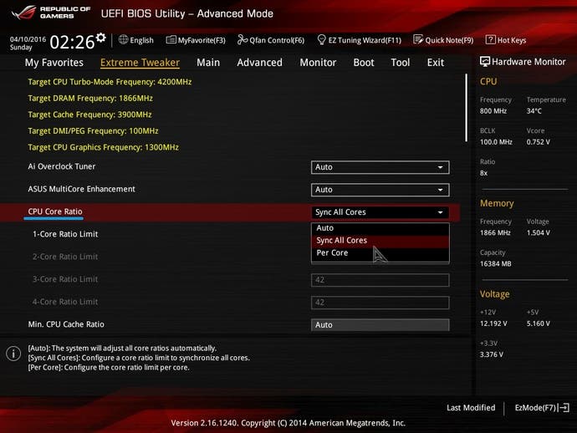Go to the Monitor tab
The image size is (577, 433).
[318, 63]
